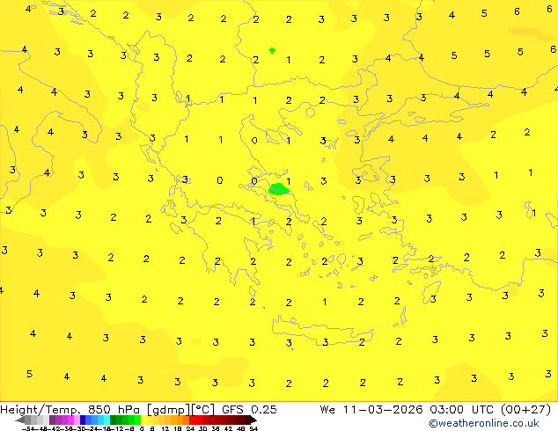
Task: Select the gray swatch on the temperature scale
Action: [28, 420]
